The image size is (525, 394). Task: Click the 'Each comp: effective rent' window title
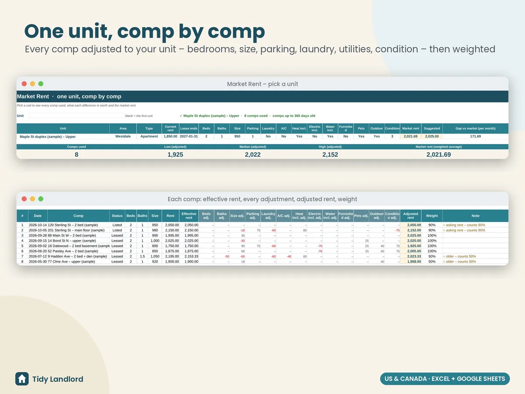point(262,199)
